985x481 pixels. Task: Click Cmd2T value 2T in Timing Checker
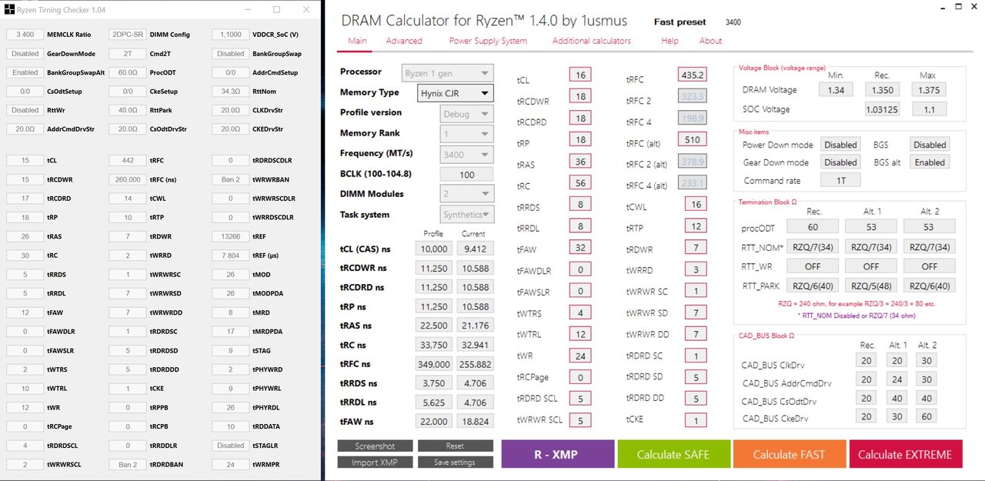[x=128, y=54]
